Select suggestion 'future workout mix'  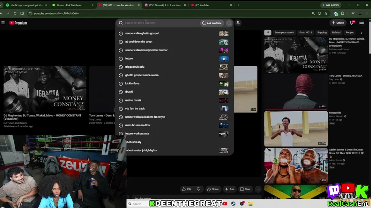coord(174,134)
